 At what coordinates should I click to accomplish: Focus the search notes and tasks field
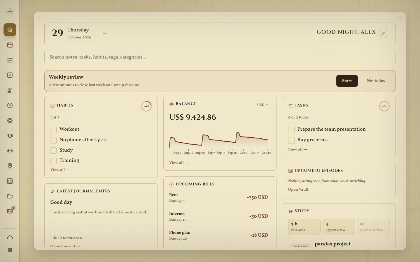[x=220, y=57]
